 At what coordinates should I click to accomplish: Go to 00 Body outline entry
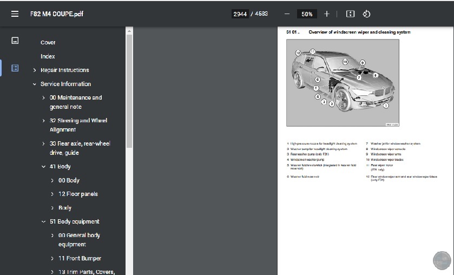coord(69,180)
